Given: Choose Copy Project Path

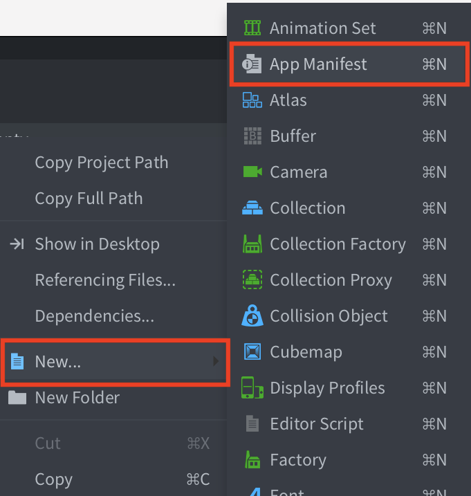Looking at the screenshot, I should click(x=102, y=163).
